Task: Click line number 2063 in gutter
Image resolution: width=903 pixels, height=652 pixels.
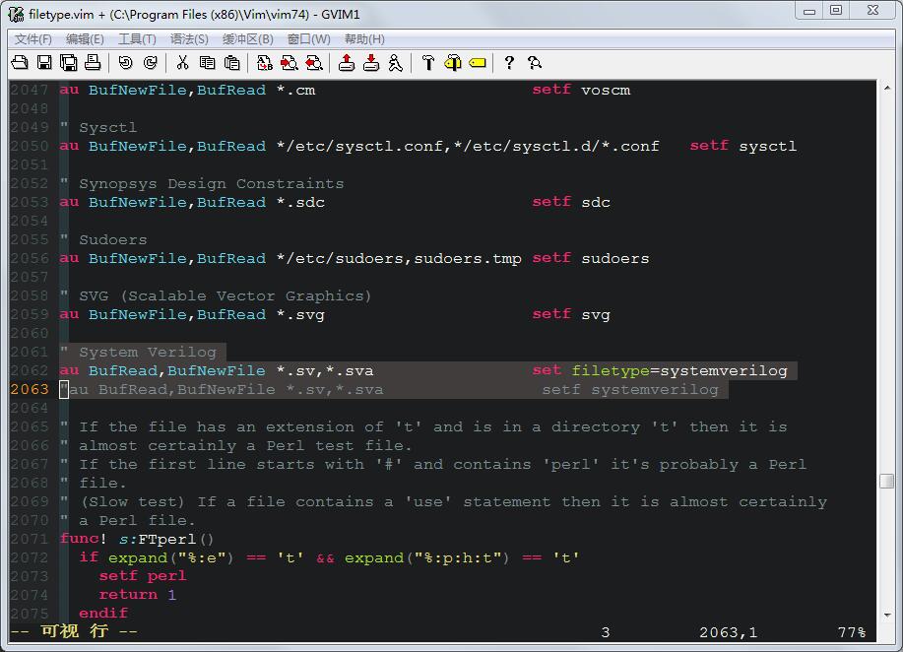Action: (30, 389)
